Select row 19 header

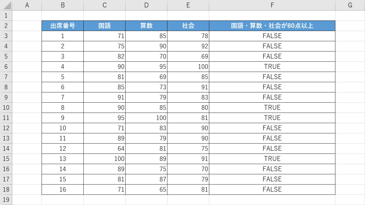[x=6, y=200]
